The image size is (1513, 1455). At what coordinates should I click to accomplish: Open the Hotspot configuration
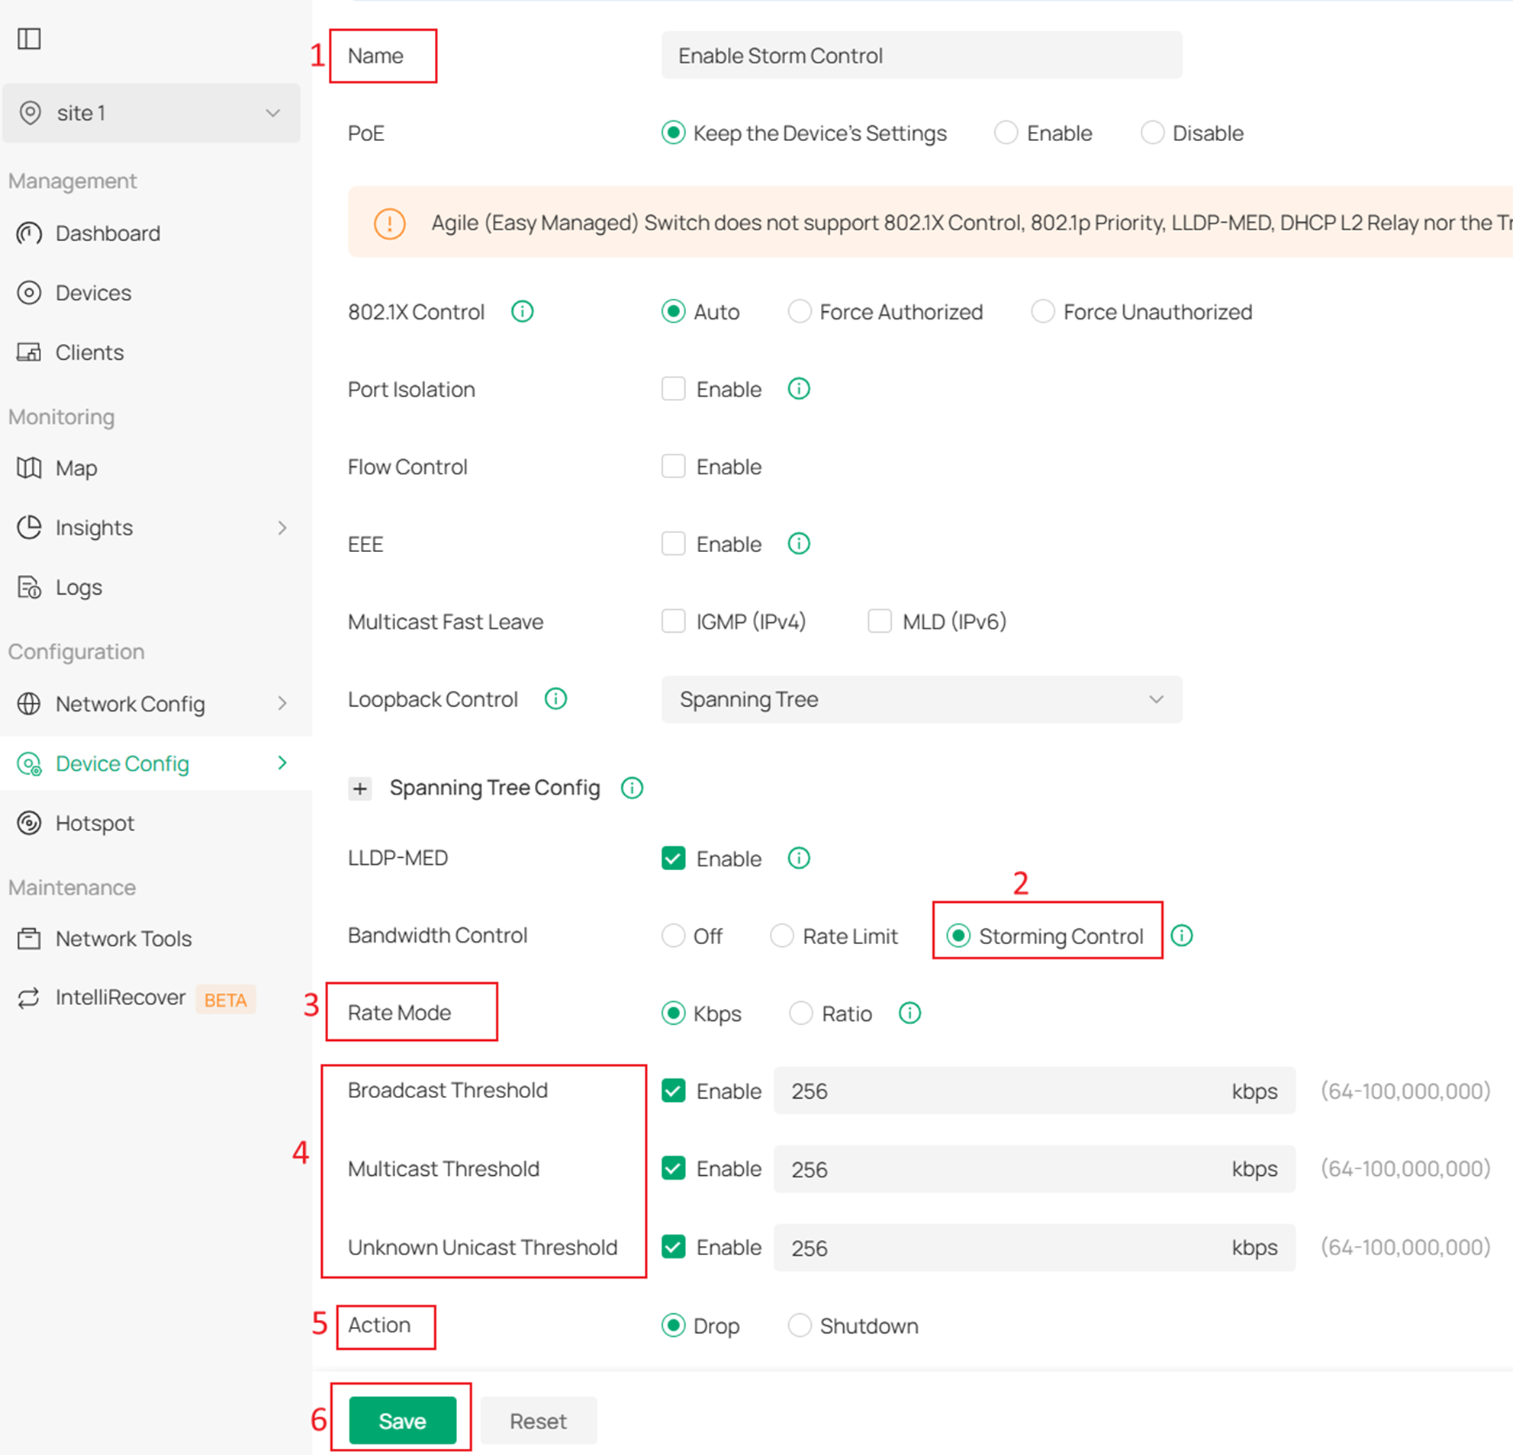pyautogui.click(x=94, y=822)
